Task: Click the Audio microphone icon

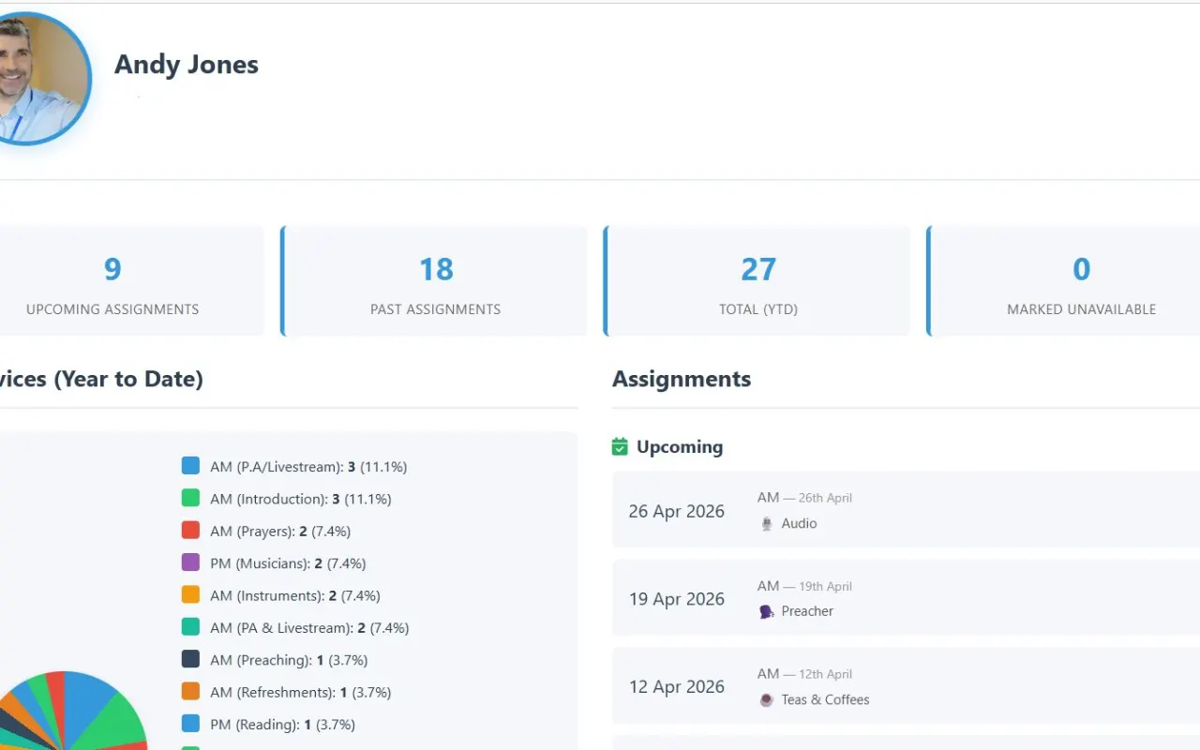Action: tap(767, 524)
